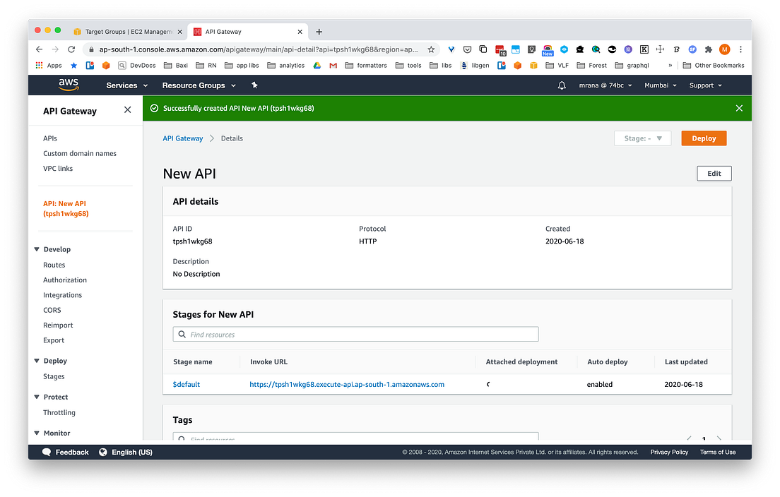Reload the page with the refresh icon
This screenshot has width=780, height=497.
71,49
